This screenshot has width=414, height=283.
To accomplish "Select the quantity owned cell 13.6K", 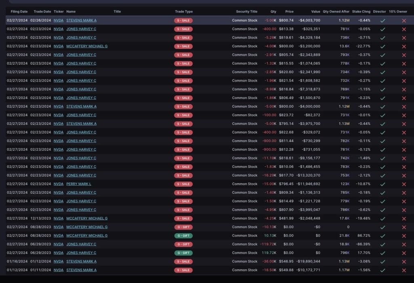I will click(x=344, y=46).
